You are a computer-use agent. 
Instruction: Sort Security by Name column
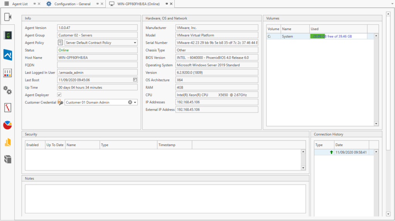tap(83, 145)
